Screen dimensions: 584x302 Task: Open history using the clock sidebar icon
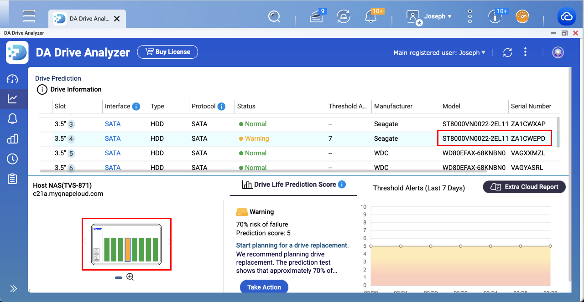click(13, 159)
